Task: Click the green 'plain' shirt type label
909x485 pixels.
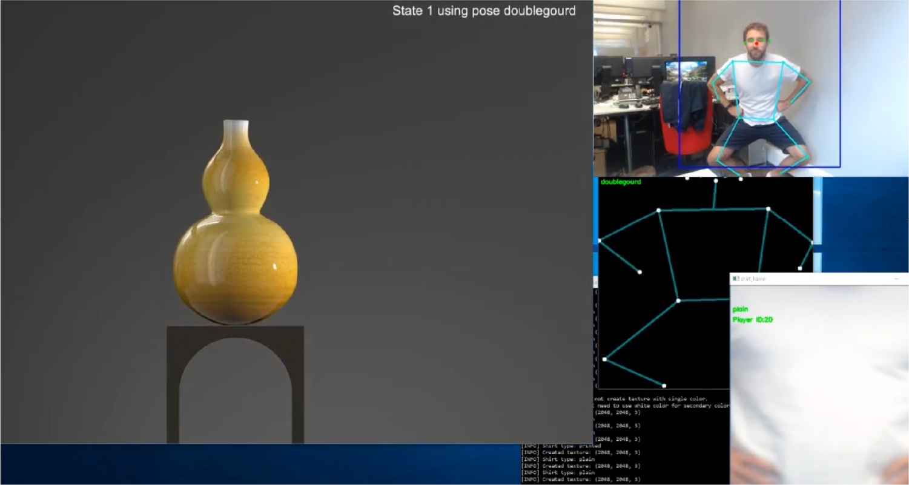Action: point(740,309)
